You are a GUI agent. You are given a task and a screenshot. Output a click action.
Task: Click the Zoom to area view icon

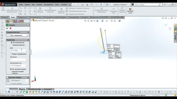pyautogui.click(x=88, y=21)
